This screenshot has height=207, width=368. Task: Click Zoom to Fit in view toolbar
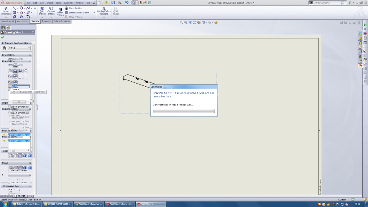(x=181, y=23)
